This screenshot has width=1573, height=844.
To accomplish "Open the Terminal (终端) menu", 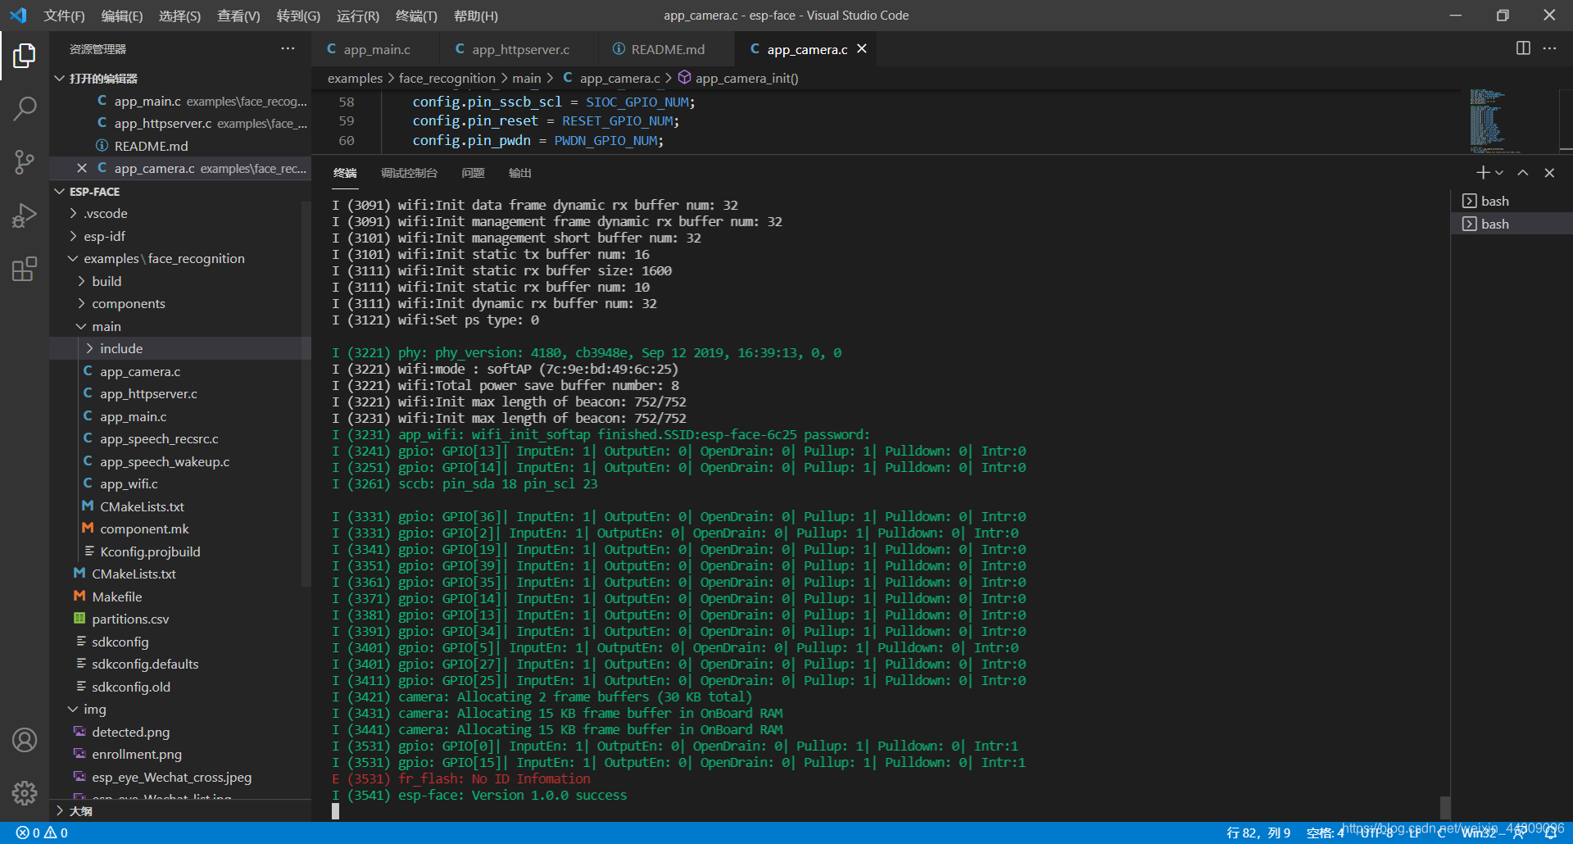I will tap(416, 16).
